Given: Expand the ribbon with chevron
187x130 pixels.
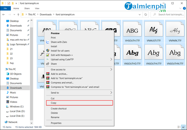Looking at the screenshot, I should tap(180, 8).
